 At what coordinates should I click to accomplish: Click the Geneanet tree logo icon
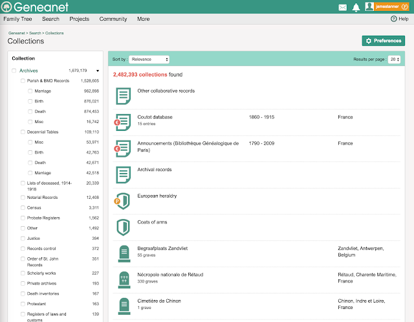tap(6, 7)
